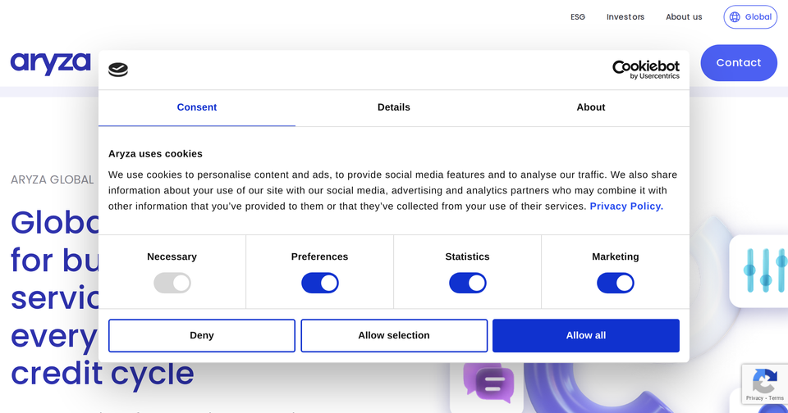Image resolution: width=788 pixels, height=413 pixels.
Task: Switch off the Marketing cookies toggle
Action: pyautogui.click(x=616, y=284)
